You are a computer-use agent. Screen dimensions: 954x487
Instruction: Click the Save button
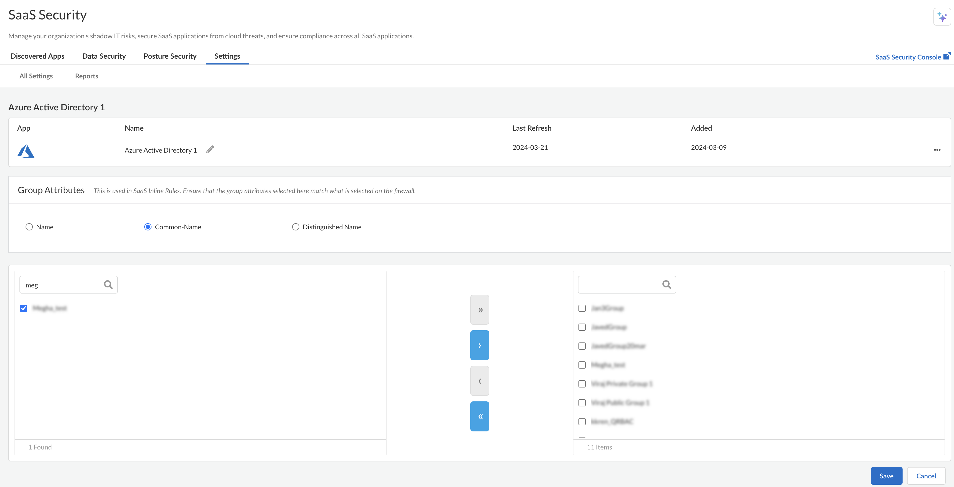887,476
